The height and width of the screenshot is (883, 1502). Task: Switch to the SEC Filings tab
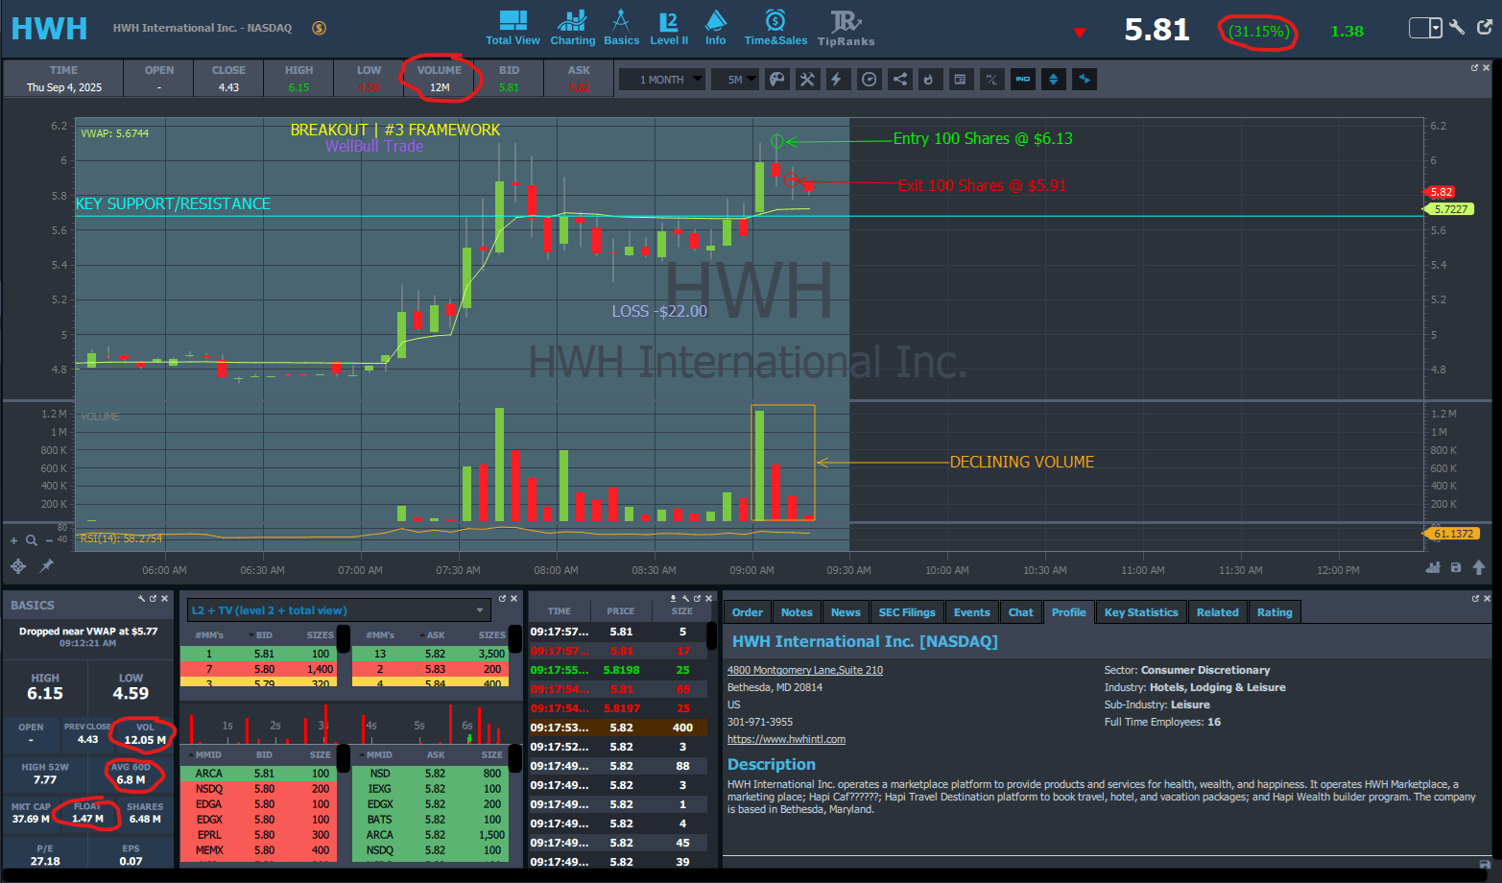pos(907,612)
